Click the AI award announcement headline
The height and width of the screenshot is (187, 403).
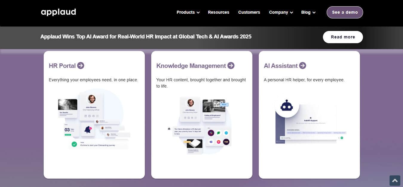coord(146,37)
